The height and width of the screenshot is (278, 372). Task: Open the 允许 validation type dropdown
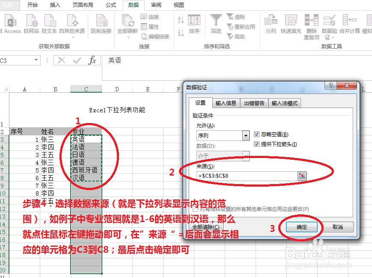click(x=246, y=135)
